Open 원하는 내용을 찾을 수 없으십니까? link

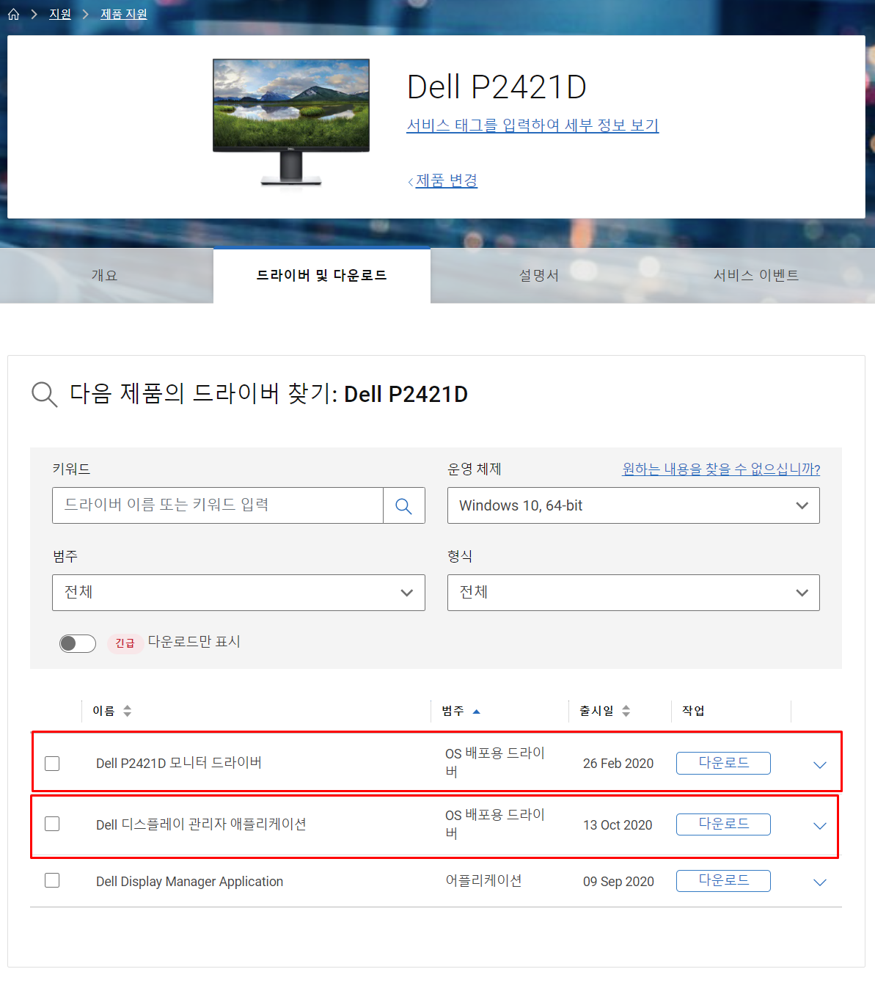[721, 469]
